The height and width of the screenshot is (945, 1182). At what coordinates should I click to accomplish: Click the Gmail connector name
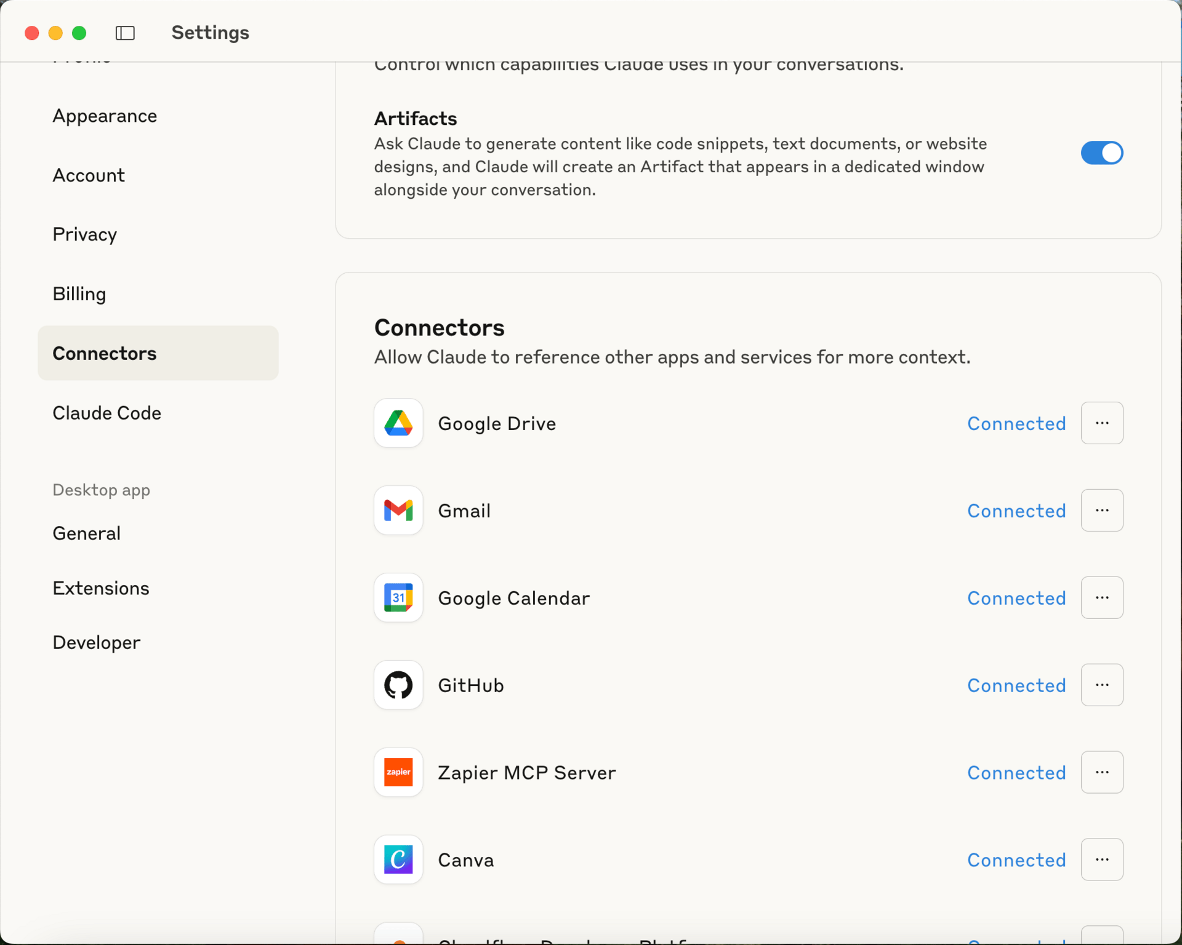coord(464,511)
